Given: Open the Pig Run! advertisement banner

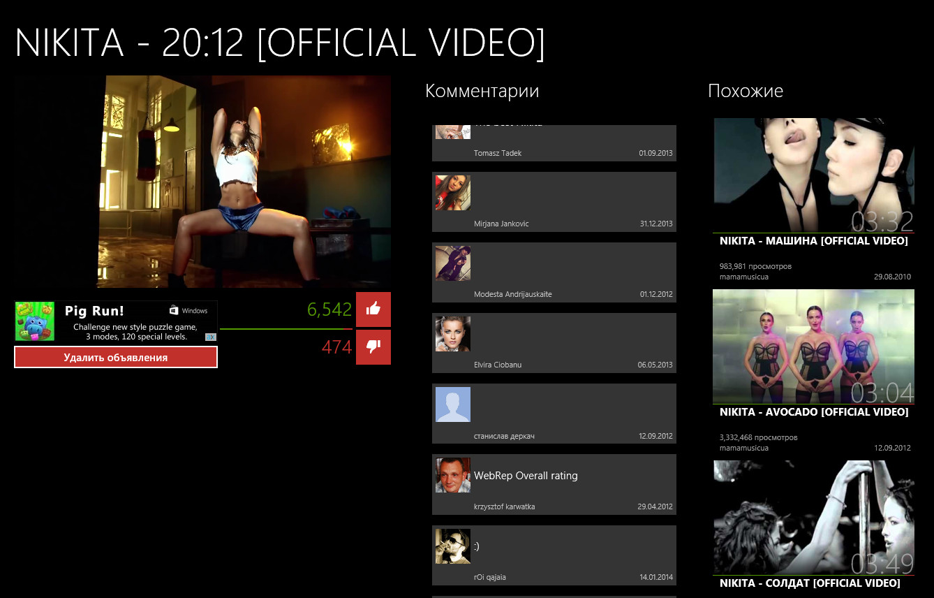Looking at the screenshot, I should pyautogui.click(x=116, y=321).
